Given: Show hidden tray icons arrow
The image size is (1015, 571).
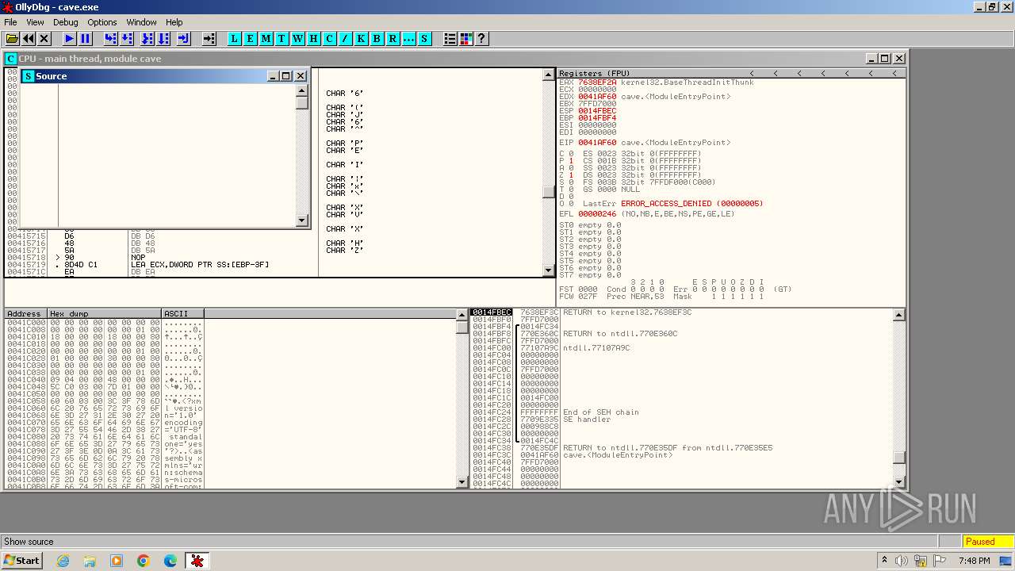Looking at the screenshot, I should click(x=884, y=561).
